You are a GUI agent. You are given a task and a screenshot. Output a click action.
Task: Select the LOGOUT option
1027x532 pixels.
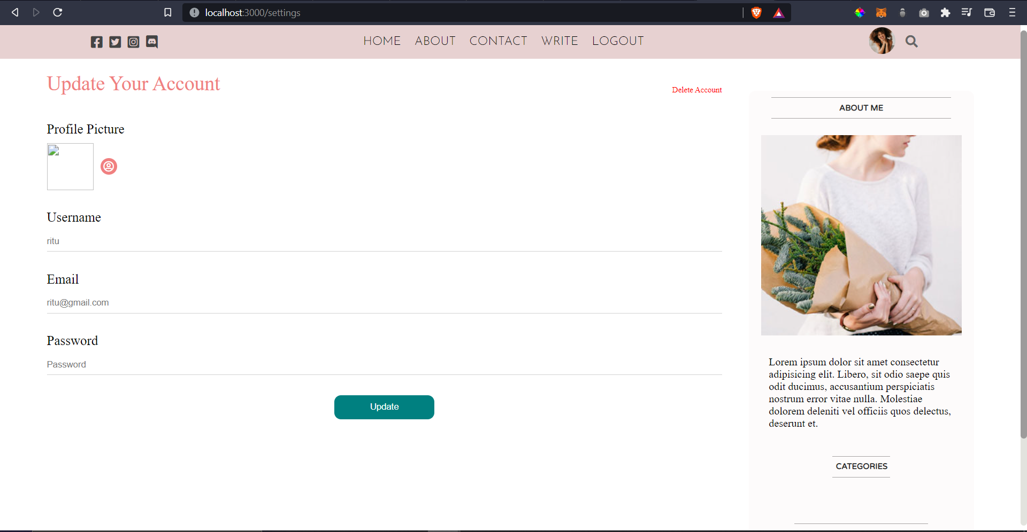coord(618,41)
